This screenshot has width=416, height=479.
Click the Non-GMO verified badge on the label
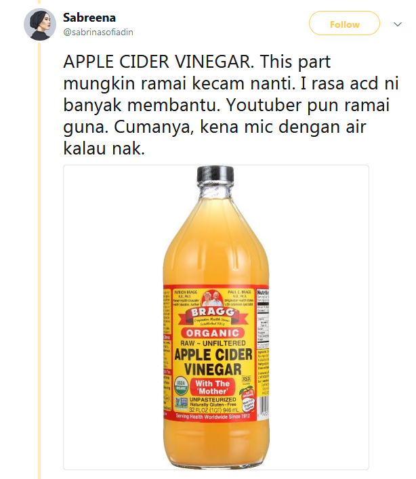coord(182,403)
